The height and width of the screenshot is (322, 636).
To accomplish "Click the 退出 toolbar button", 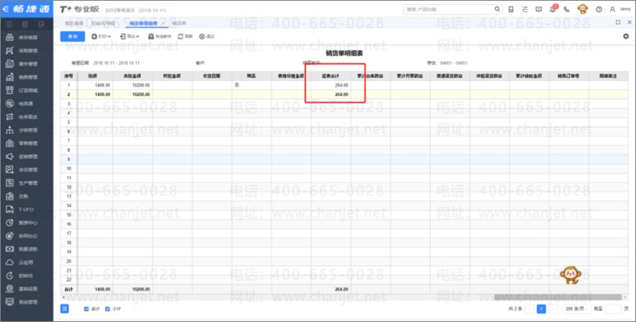I will point(207,37).
